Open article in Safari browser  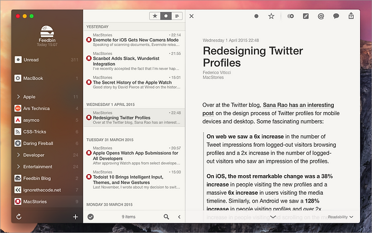306,16
